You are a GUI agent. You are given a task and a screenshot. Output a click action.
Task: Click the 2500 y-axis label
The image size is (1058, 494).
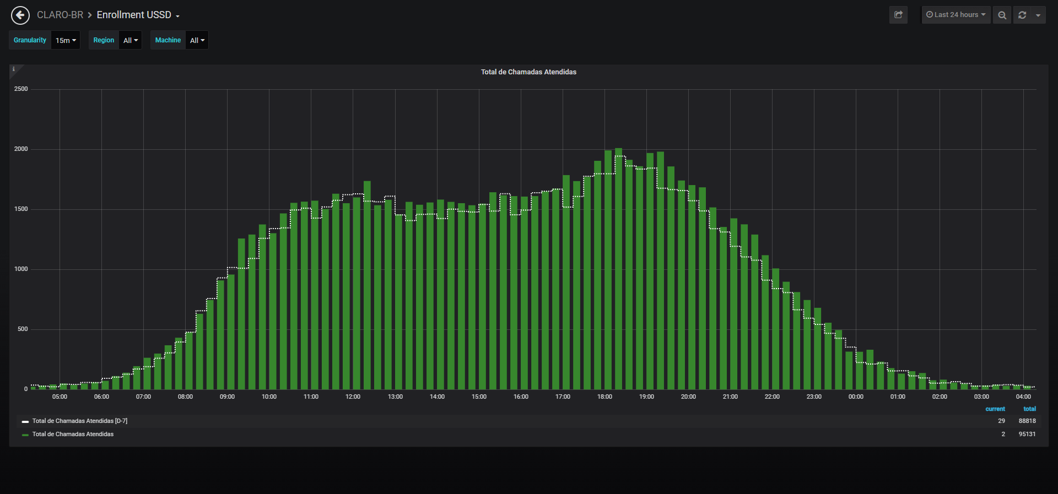(x=21, y=89)
